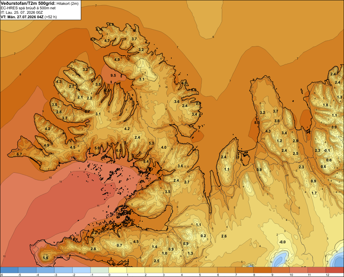Click the IT: Lau. 25. 07. 2026 00Z line
This screenshot has height=277, width=344.
[x=22, y=12]
